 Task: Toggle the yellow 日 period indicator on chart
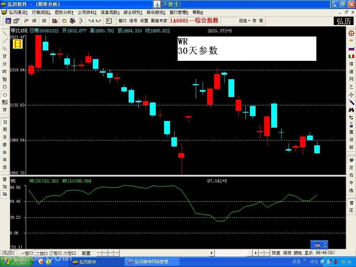tap(18, 44)
